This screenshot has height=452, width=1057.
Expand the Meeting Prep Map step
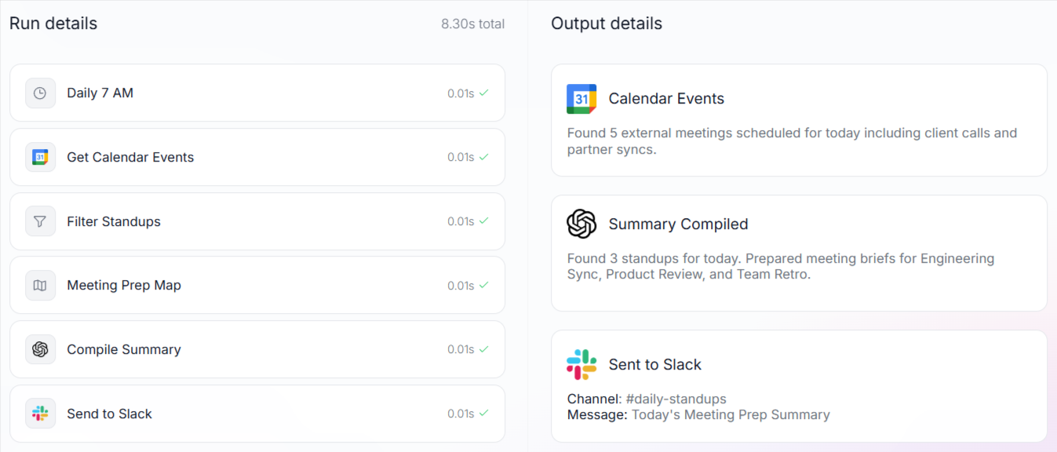point(257,286)
